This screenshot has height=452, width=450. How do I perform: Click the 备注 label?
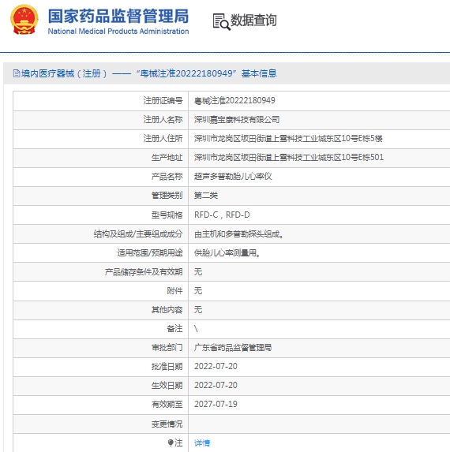click(x=174, y=329)
